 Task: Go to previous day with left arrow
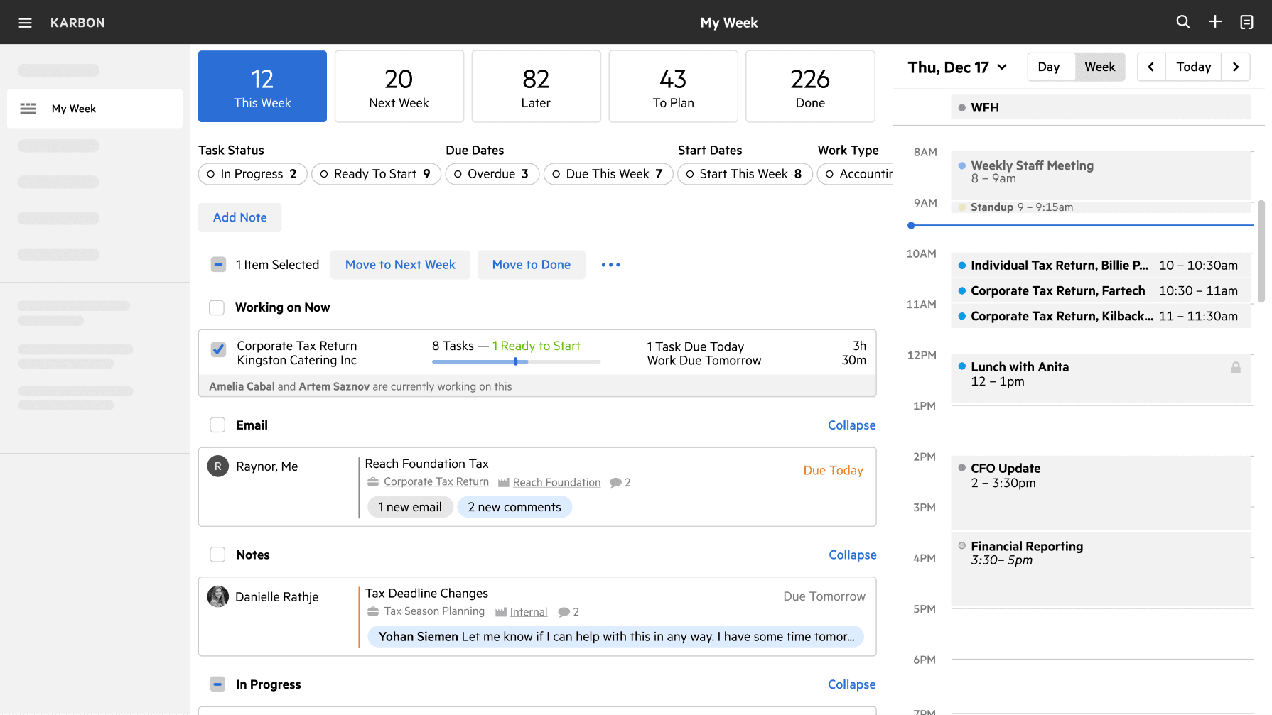[x=1151, y=67]
